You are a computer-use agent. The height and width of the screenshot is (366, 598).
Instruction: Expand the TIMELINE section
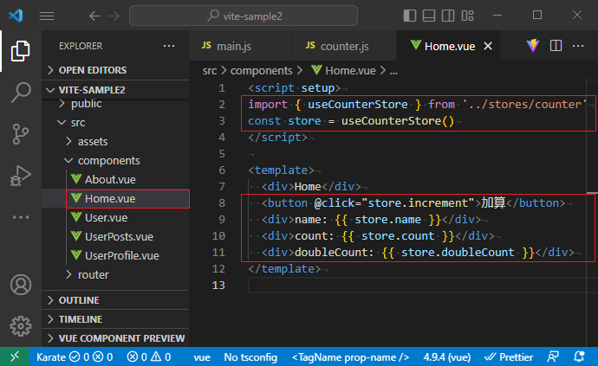[115, 319]
